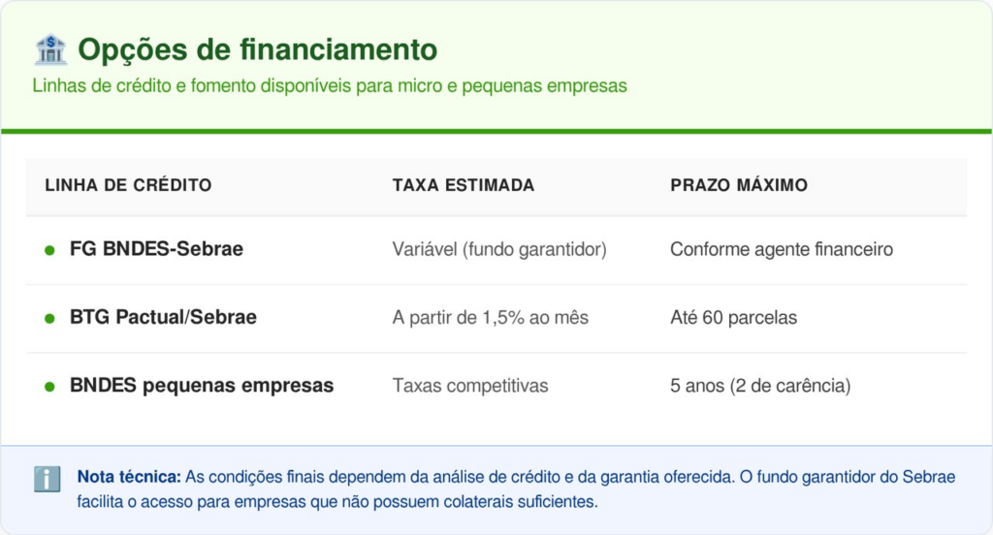Image resolution: width=993 pixels, height=535 pixels.
Task: Click the blue info icon in the note
Action: [x=48, y=479]
